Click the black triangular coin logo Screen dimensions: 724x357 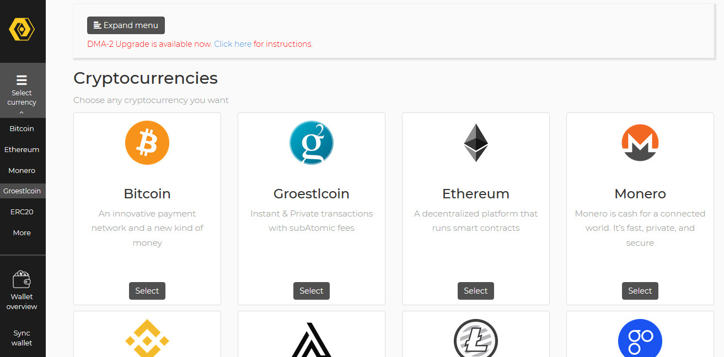tap(312, 339)
